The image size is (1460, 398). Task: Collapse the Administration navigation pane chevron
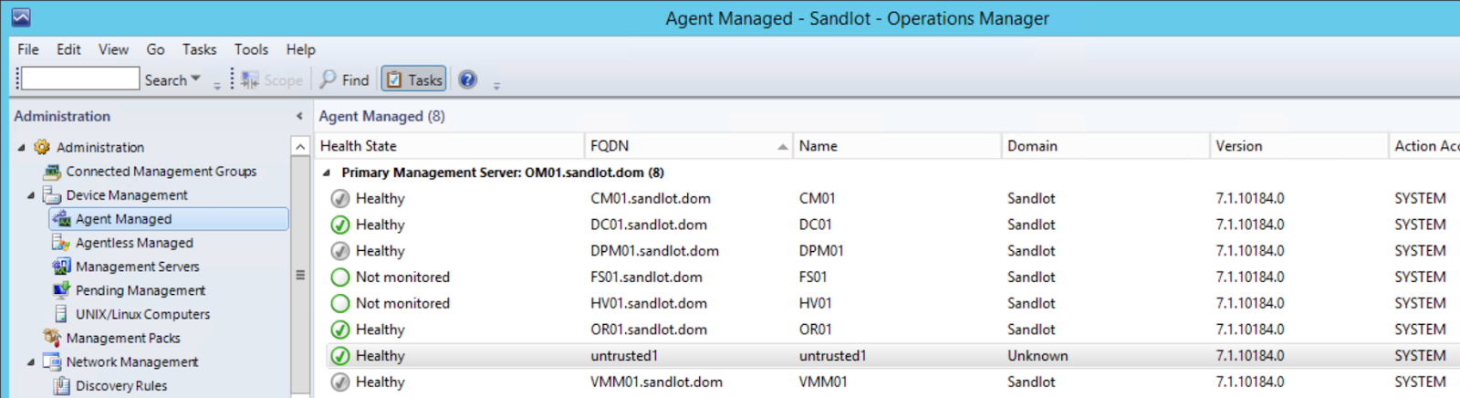(x=299, y=116)
